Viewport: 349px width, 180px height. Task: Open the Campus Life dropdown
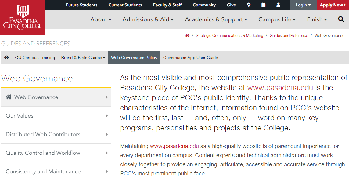pyautogui.click(x=276, y=19)
